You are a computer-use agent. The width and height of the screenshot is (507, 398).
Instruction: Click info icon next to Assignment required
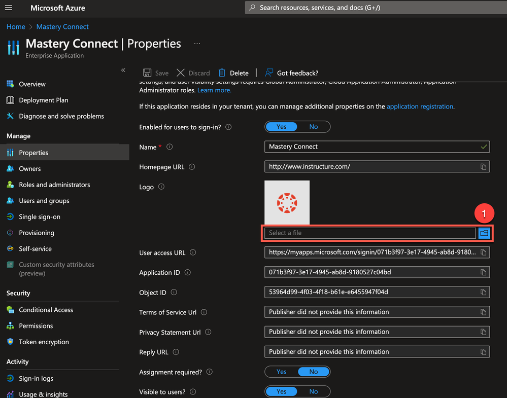(210, 372)
